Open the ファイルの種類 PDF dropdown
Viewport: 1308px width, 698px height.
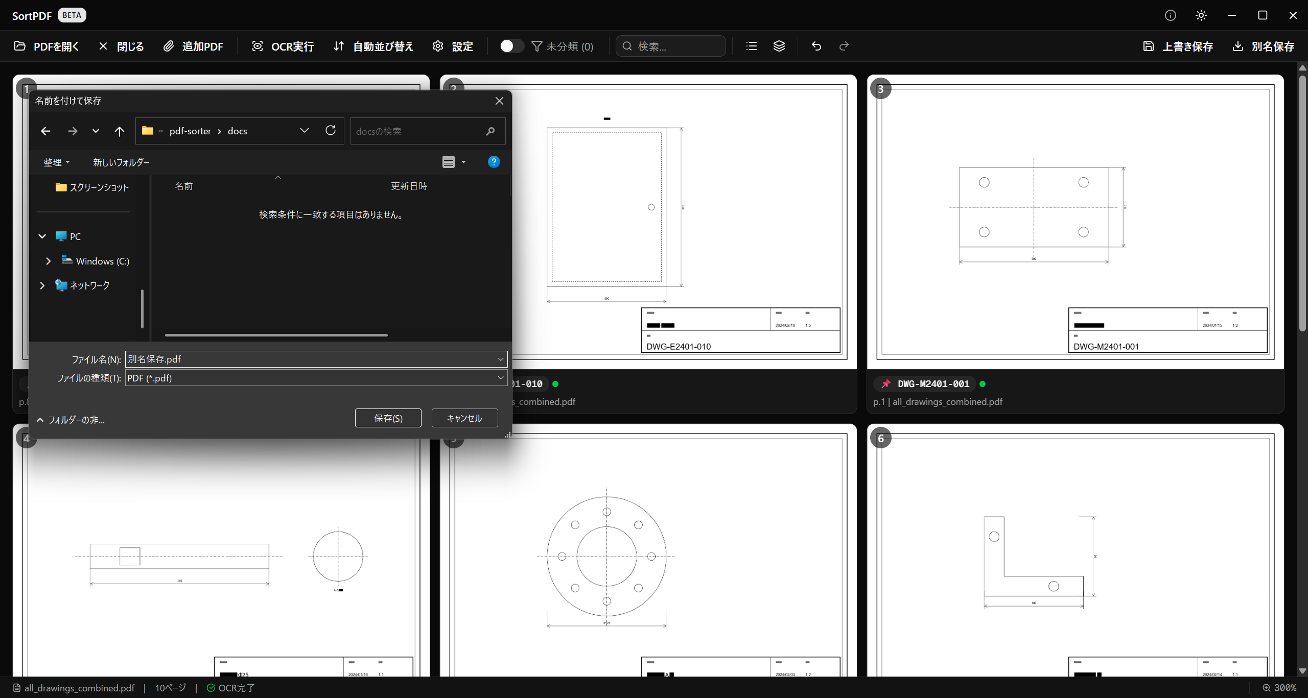click(500, 378)
